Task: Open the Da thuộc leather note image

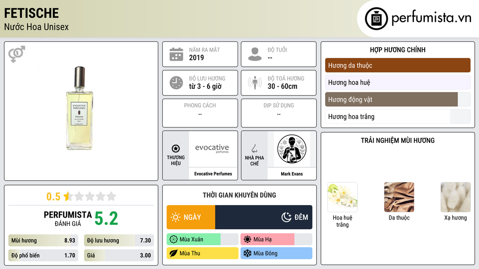Action: tap(399, 197)
